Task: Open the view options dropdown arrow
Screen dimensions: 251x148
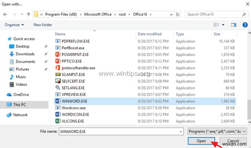Action: click(x=223, y=25)
